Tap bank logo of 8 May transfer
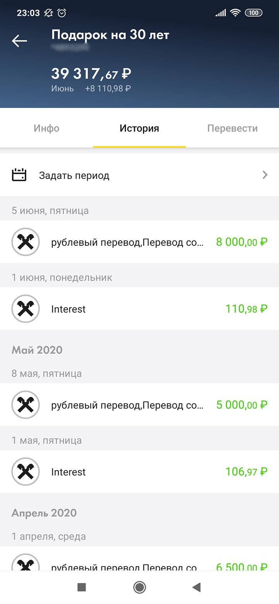Screen dimensions: 279x604 click(x=26, y=405)
